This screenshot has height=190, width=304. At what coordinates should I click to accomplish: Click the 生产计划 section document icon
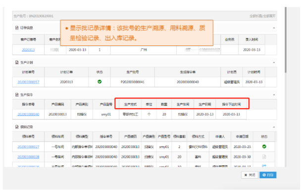pos(17,63)
